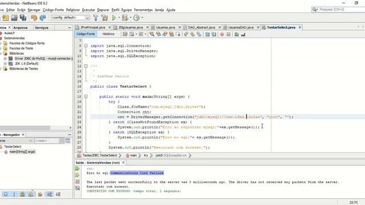The width and height of the screenshot is (365, 205).
Task: Click the Save All toolbar icon
Action: pyautogui.click(x=23, y=18)
